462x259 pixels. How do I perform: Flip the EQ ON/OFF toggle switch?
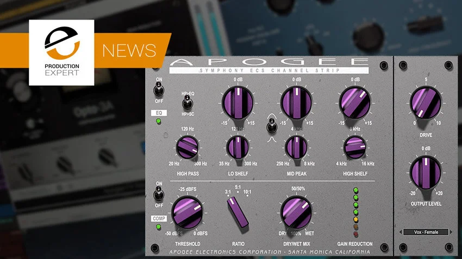pos(159,89)
